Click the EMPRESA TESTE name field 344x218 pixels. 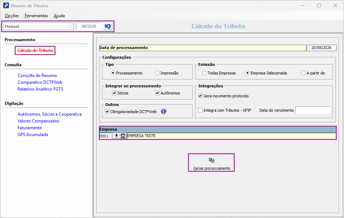pos(231,136)
